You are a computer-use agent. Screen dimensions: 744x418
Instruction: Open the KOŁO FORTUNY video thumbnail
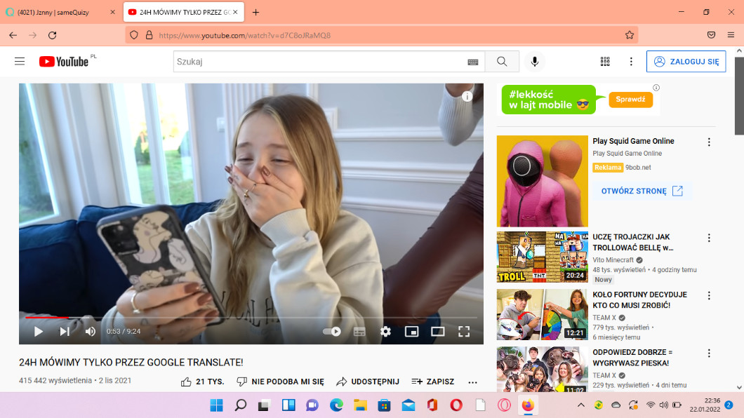pos(542,315)
